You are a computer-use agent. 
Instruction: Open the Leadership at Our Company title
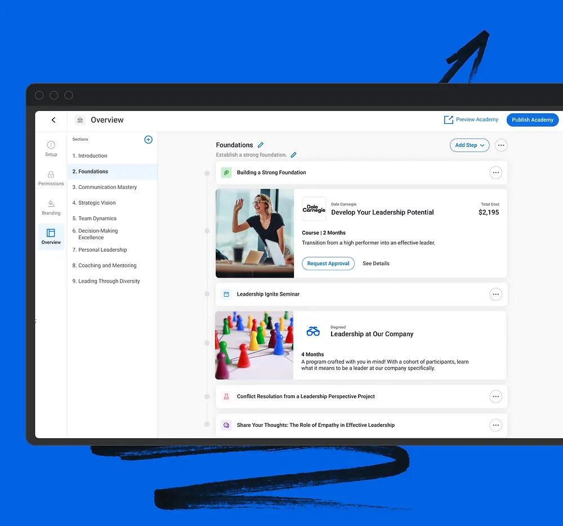tap(372, 335)
